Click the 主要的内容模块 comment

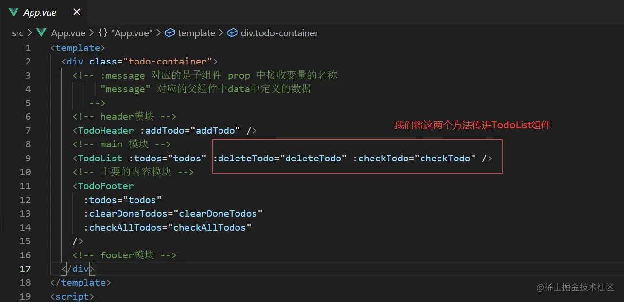pos(133,172)
